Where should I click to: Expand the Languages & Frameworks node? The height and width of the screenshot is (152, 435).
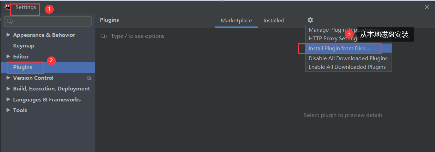(x=9, y=100)
